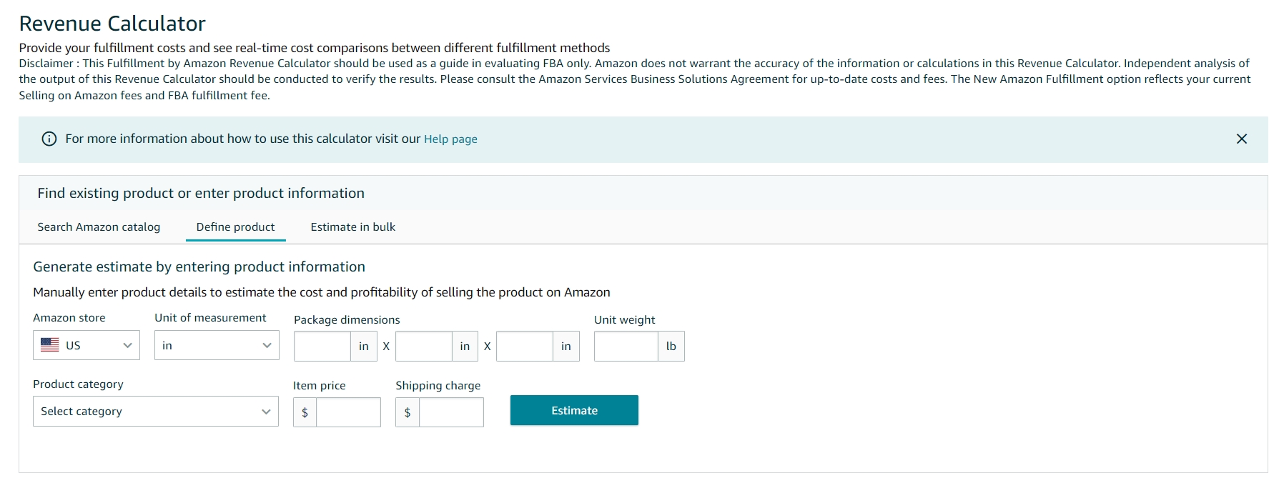1274x483 pixels.
Task: Click the US flag icon in store selector
Action: pyautogui.click(x=50, y=345)
